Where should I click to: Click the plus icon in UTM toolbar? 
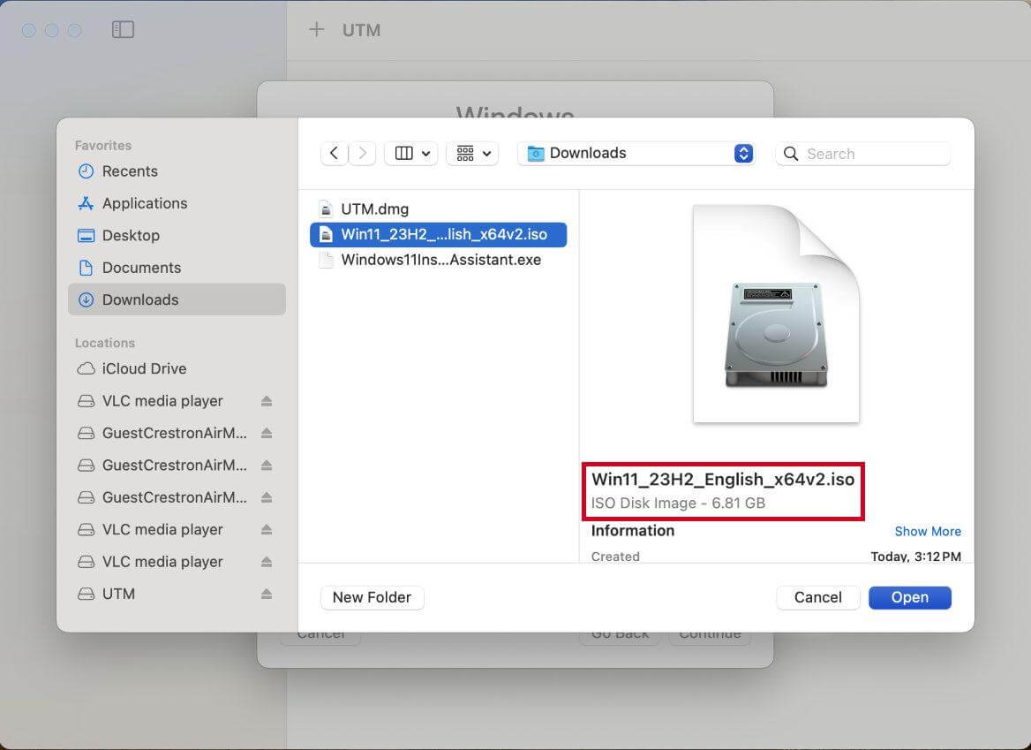316,30
